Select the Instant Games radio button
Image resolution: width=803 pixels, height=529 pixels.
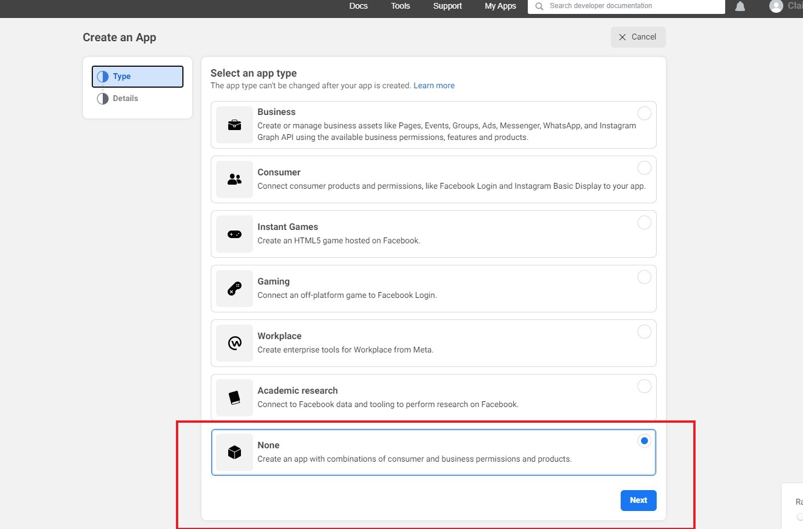click(644, 222)
